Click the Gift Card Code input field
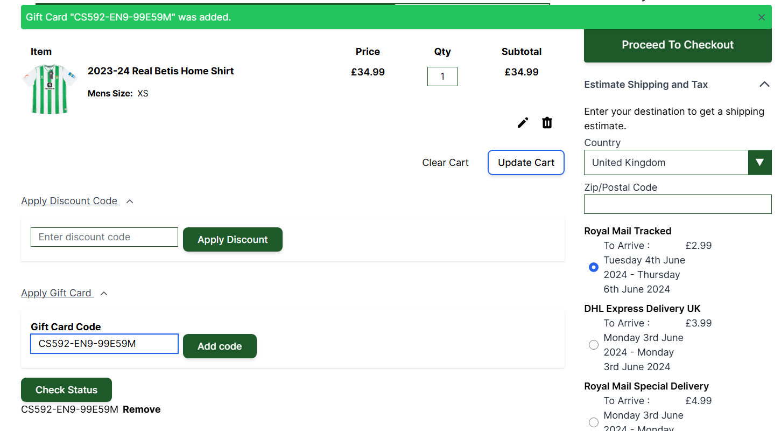The height and width of the screenshot is (431, 781). coord(104,344)
